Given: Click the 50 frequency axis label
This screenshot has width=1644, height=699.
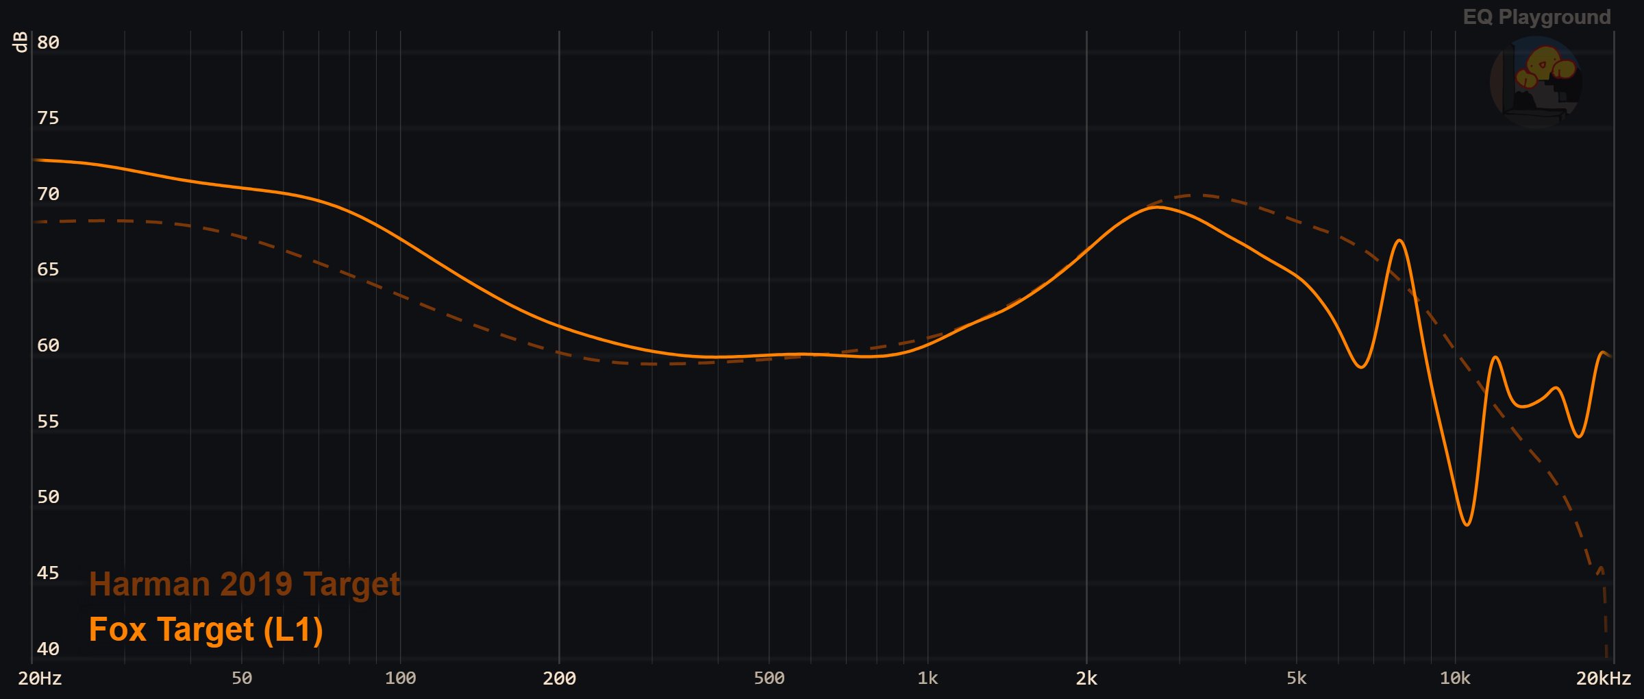Looking at the screenshot, I should pyautogui.click(x=242, y=678).
